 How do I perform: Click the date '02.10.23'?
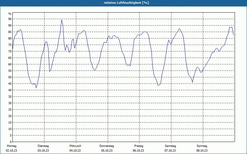click(11, 151)
